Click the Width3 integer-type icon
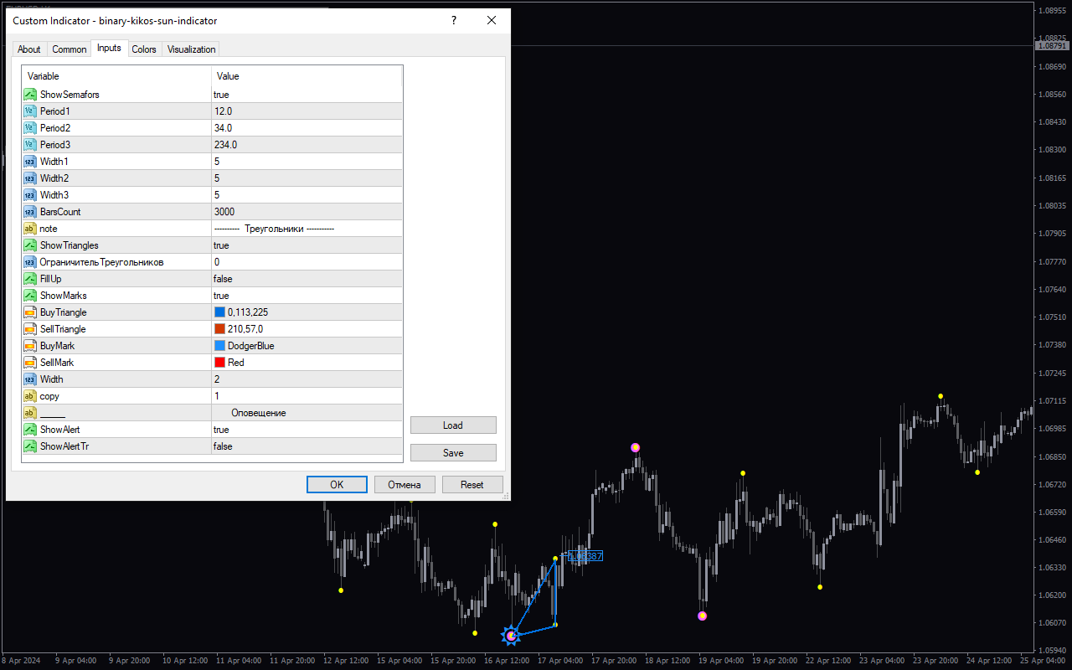This screenshot has width=1072, height=670. 29,195
